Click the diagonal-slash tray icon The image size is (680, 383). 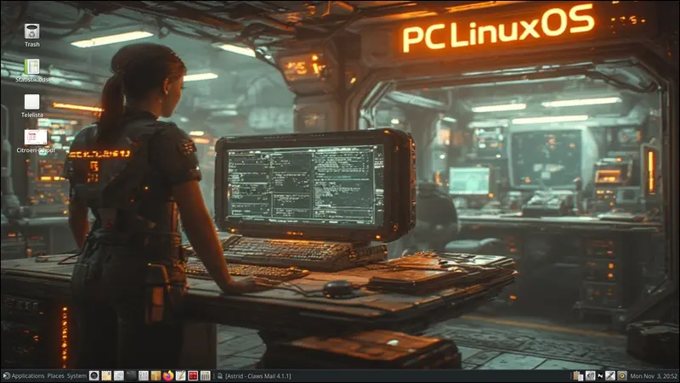(x=610, y=376)
